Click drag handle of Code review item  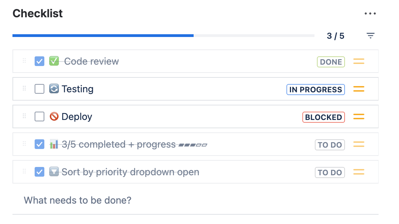click(24, 61)
